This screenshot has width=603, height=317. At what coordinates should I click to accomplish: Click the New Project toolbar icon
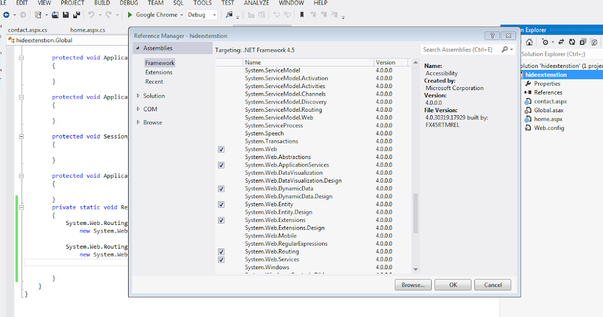[x=38, y=15]
